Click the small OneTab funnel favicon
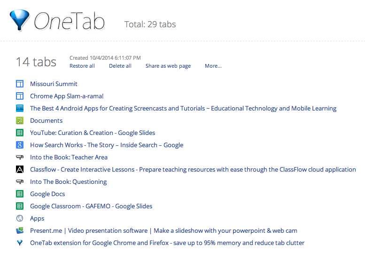The height and width of the screenshot is (253, 365). pyautogui.click(x=20, y=243)
